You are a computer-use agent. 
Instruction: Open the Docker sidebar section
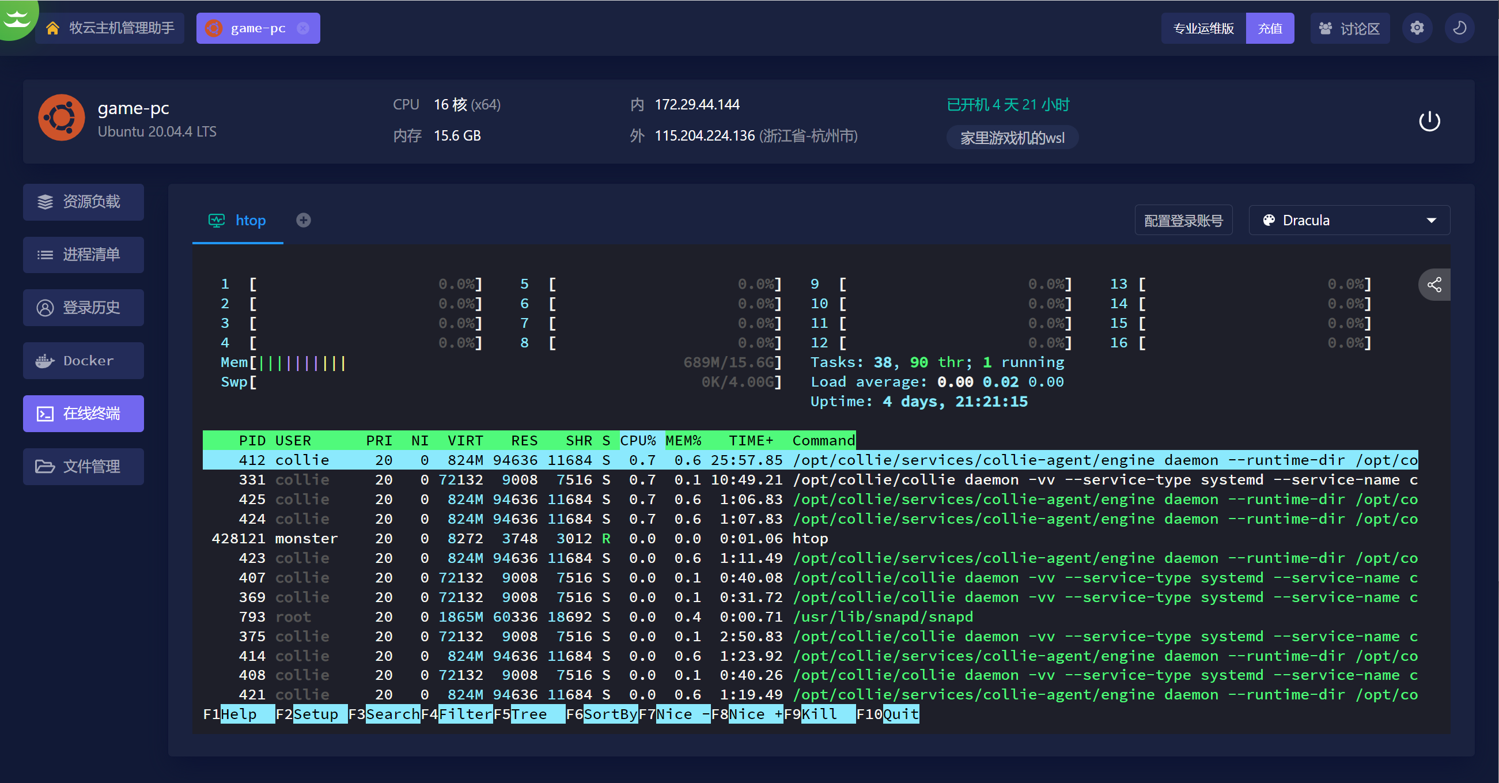(83, 360)
